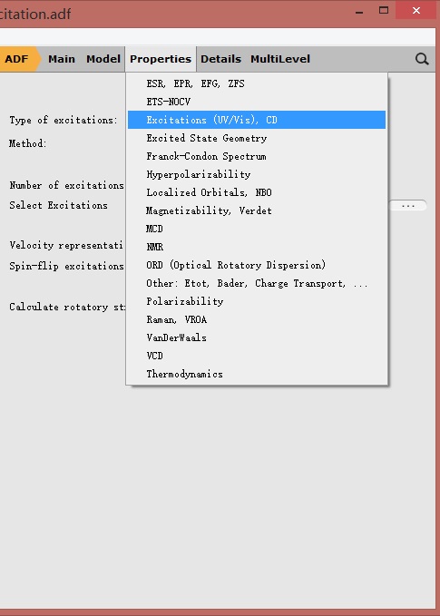Switch to the Main tab
Screen dimensions: 440x616
(x=62, y=59)
